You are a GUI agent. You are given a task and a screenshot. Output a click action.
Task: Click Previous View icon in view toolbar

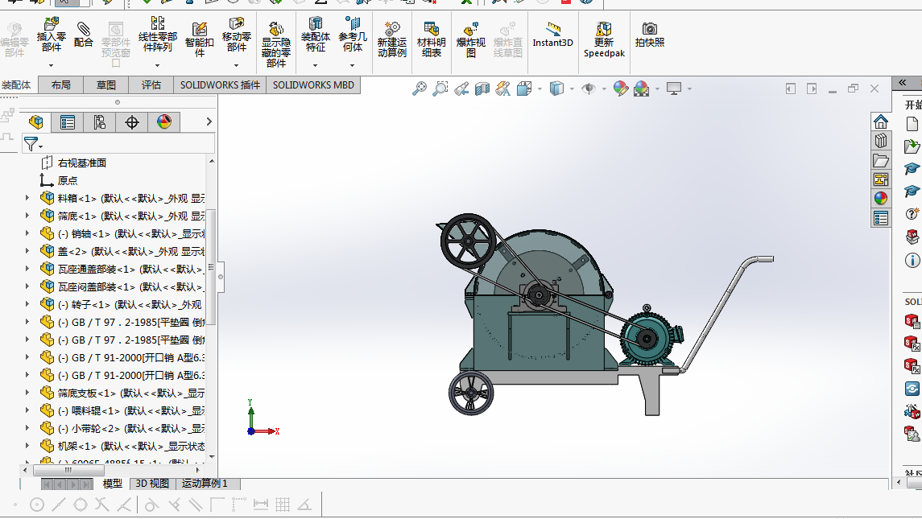pyautogui.click(x=461, y=89)
